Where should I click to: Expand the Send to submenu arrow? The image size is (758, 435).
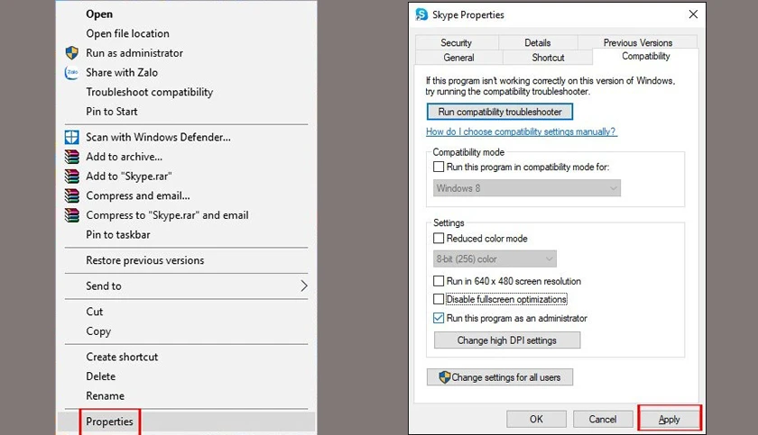(x=303, y=286)
